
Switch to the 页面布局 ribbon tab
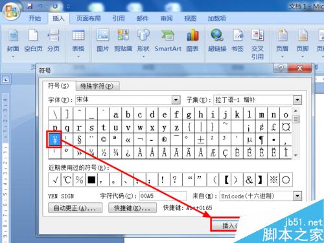89,18
